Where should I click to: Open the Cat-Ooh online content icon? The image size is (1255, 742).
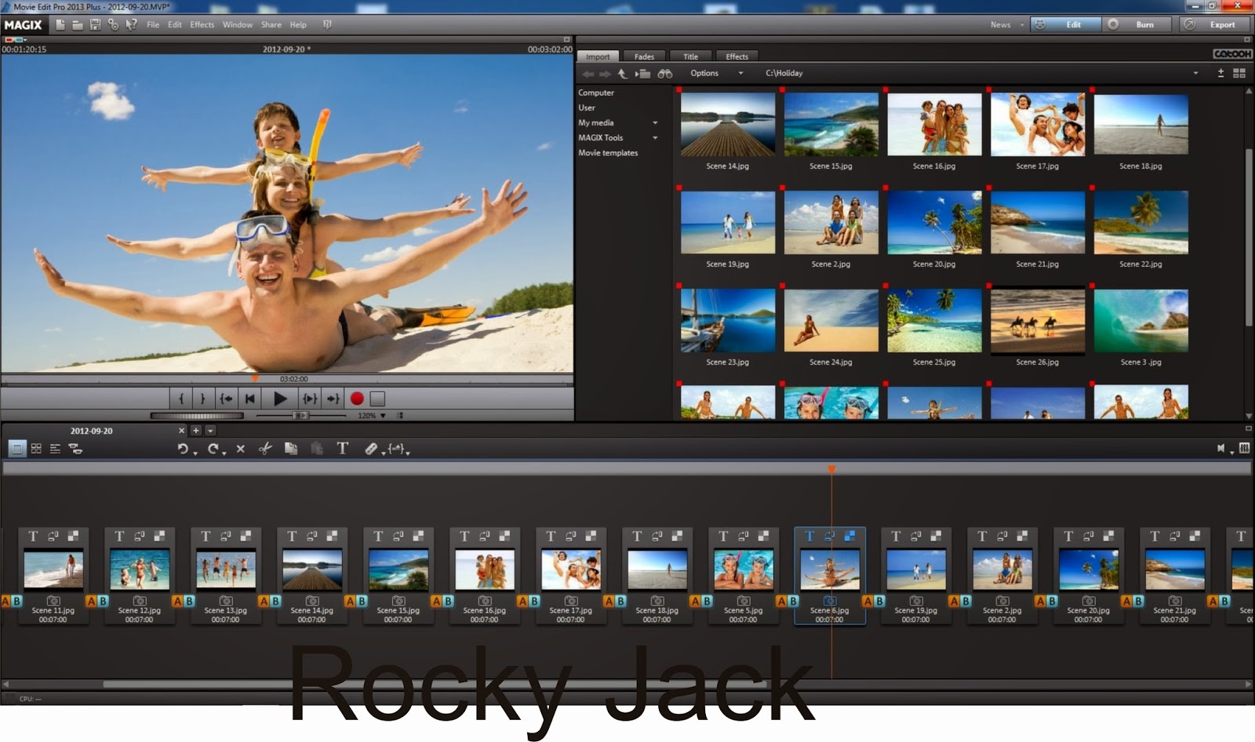click(1232, 54)
